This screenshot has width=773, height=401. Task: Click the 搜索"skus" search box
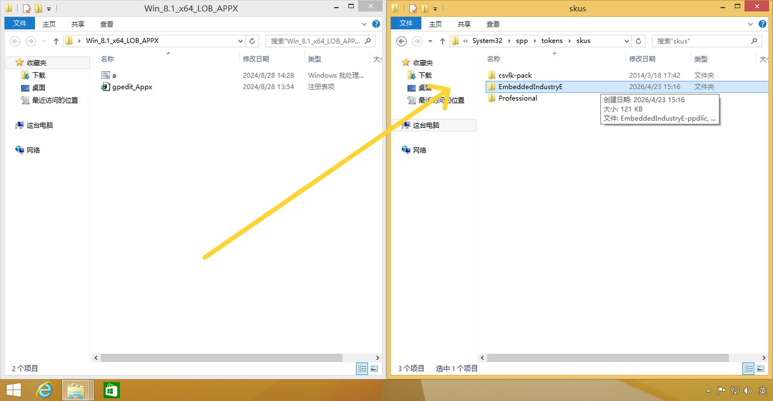tap(707, 41)
